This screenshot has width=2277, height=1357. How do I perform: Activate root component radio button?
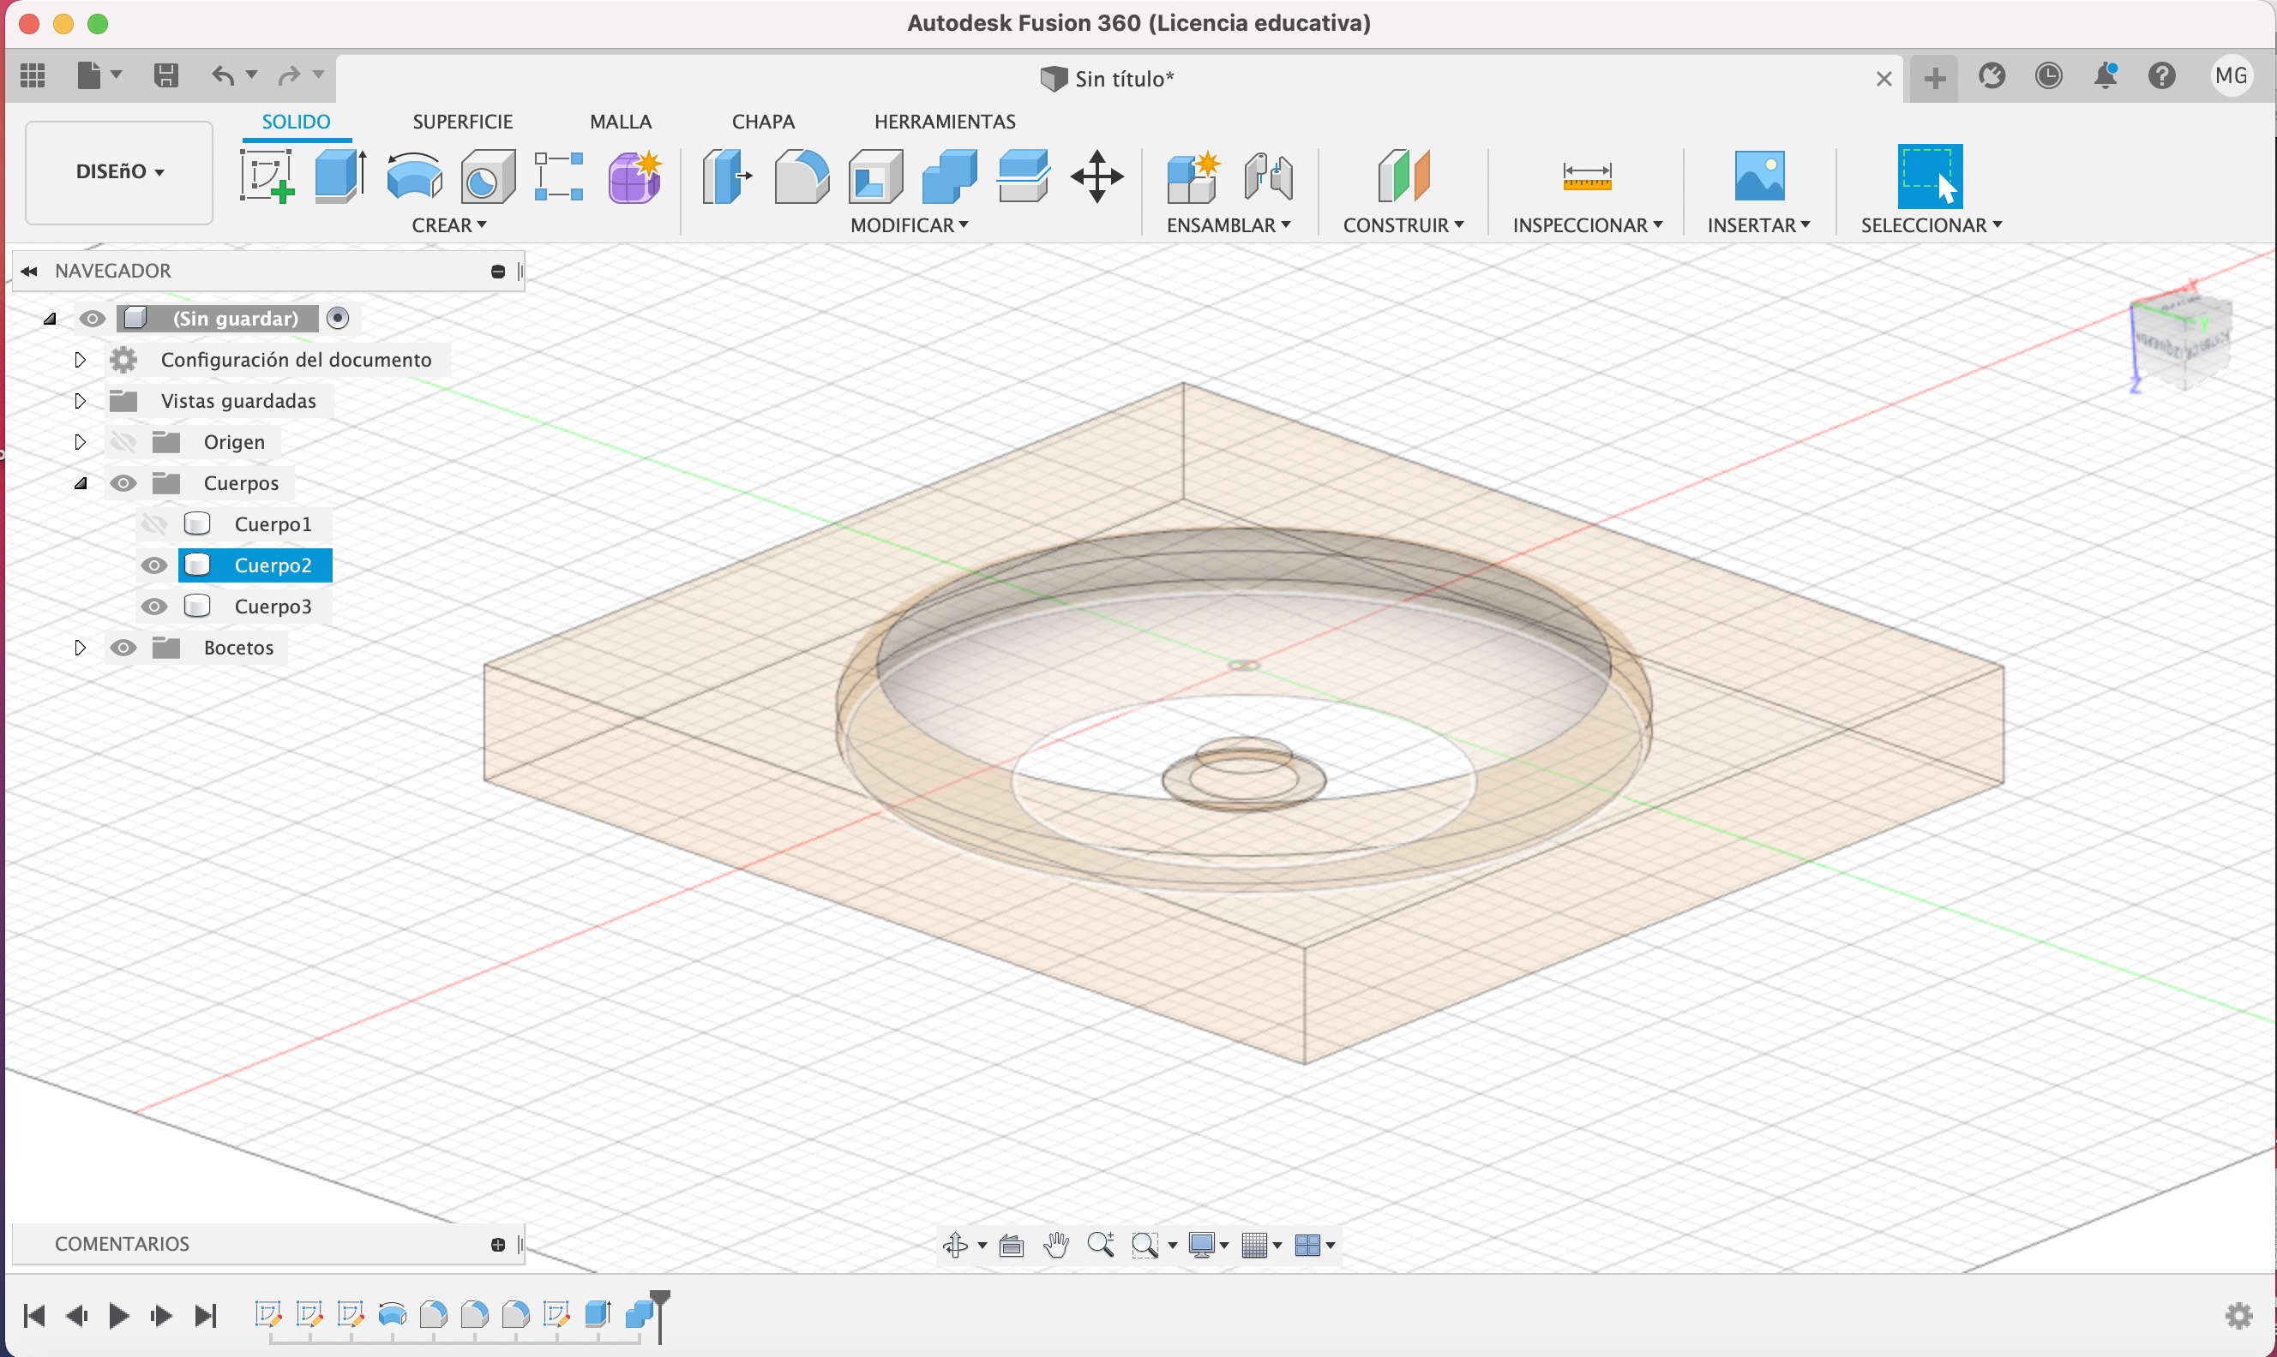coord(338,317)
